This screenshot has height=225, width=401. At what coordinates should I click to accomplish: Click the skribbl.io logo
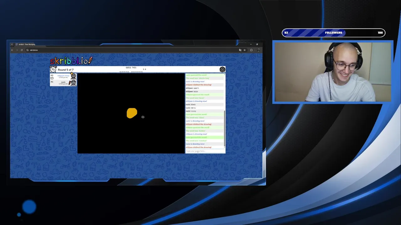(x=71, y=61)
